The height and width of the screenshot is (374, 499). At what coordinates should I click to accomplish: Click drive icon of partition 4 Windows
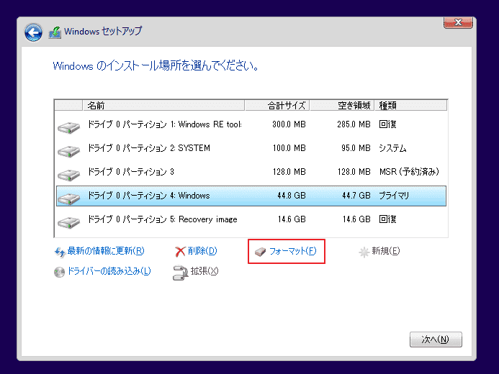click(x=68, y=199)
